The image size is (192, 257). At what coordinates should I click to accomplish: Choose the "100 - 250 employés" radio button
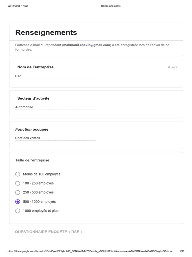pos(18,183)
